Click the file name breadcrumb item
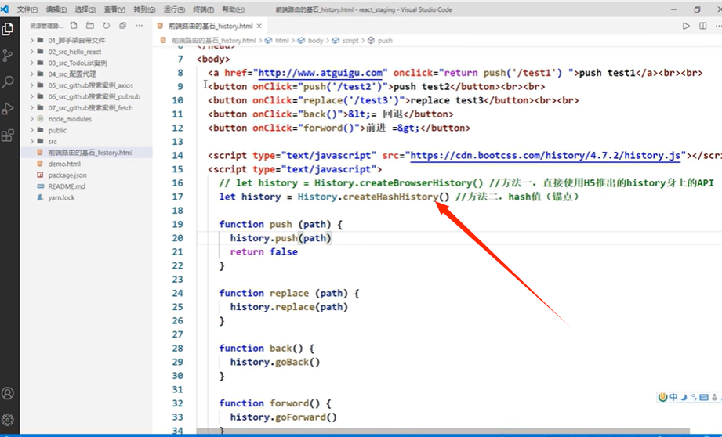This screenshot has width=722, height=437. pyautogui.click(x=213, y=41)
